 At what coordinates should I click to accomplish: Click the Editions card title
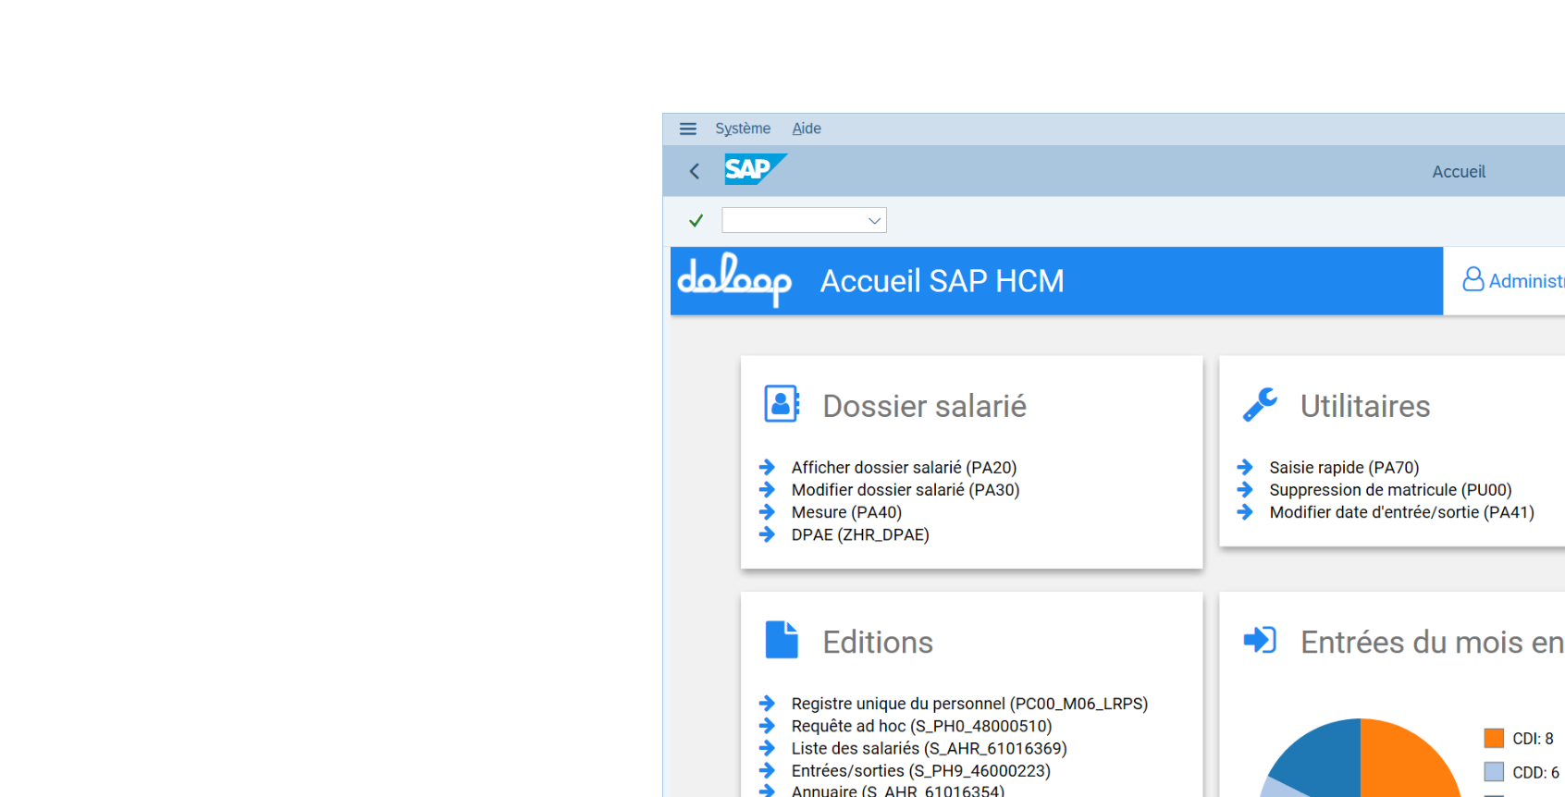[x=878, y=642]
